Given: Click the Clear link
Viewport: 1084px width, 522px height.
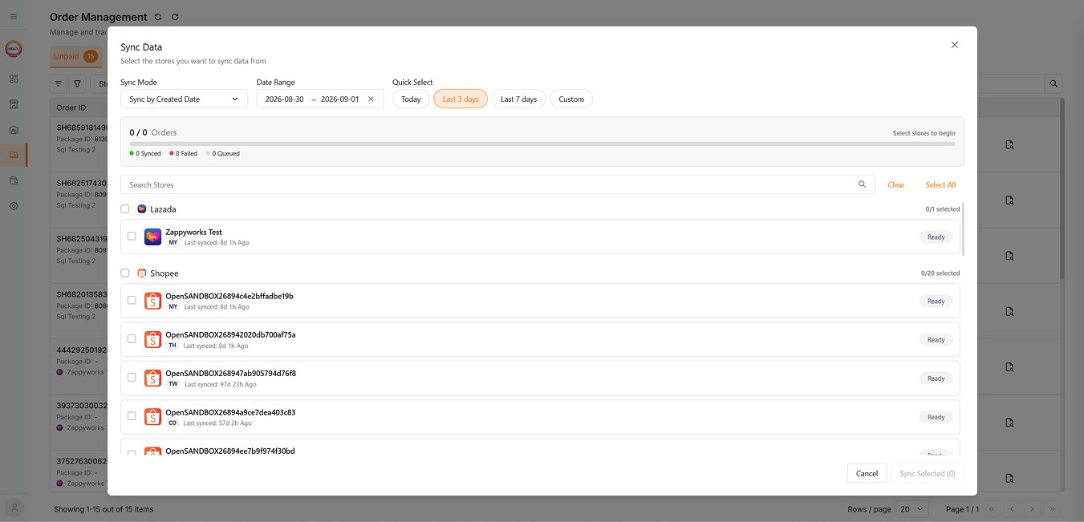Looking at the screenshot, I should (x=895, y=185).
